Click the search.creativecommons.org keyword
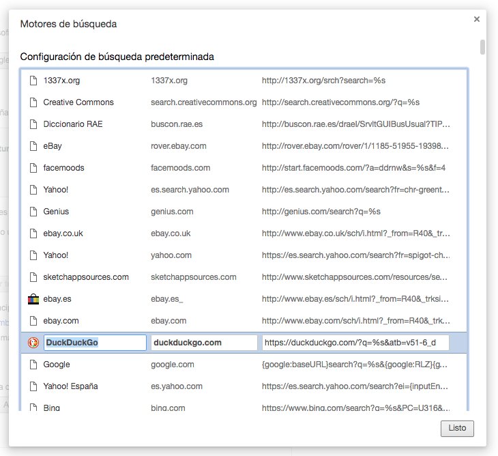 (203, 102)
